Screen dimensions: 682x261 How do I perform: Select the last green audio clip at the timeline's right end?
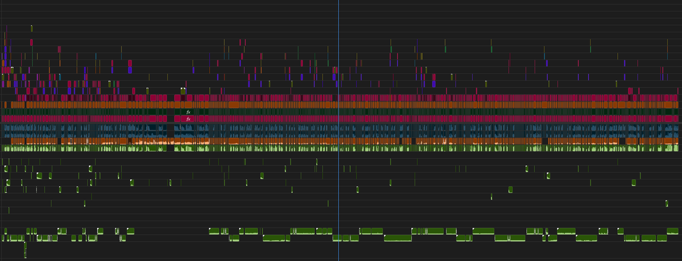pos(672,231)
